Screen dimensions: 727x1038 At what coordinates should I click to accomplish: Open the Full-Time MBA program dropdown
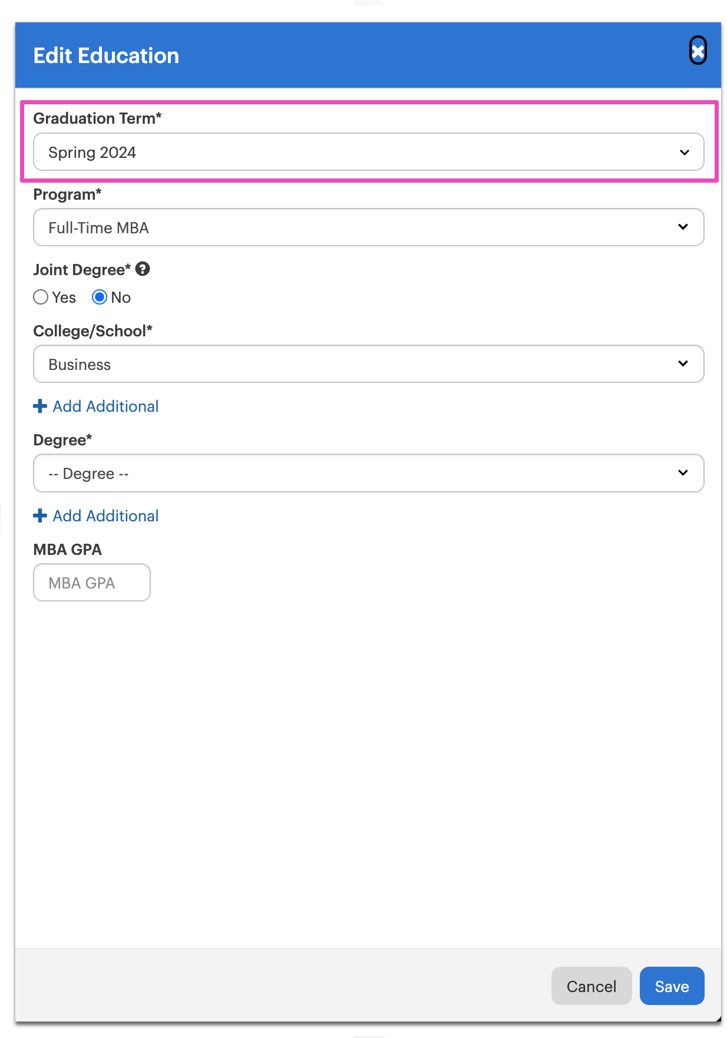(369, 227)
